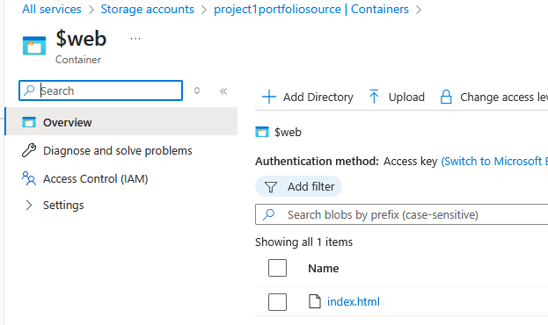Click the Add filter pill button
Image resolution: width=548 pixels, height=325 pixels.
(298, 186)
